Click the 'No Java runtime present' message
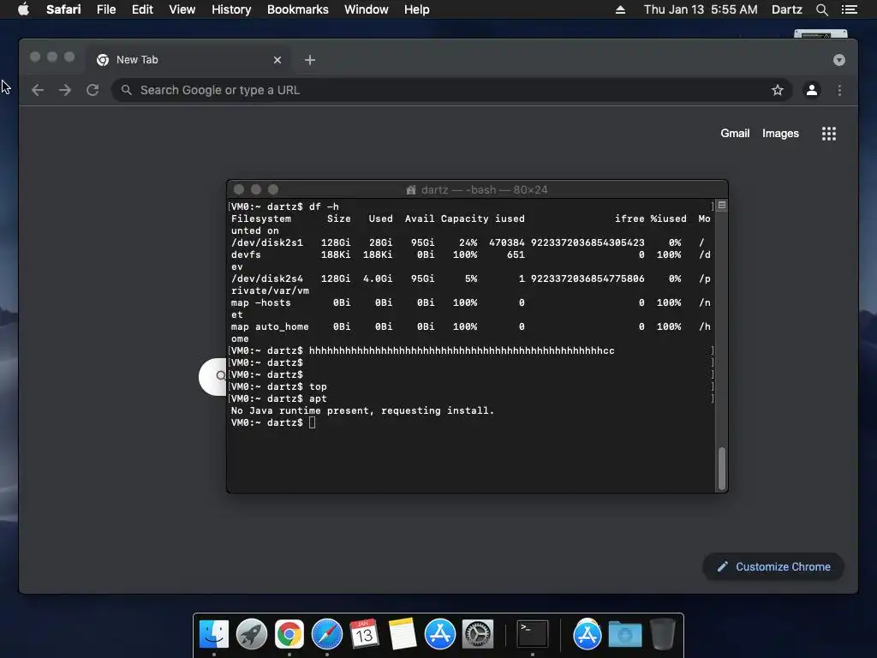877x658 pixels. pyautogui.click(x=362, y=410)
